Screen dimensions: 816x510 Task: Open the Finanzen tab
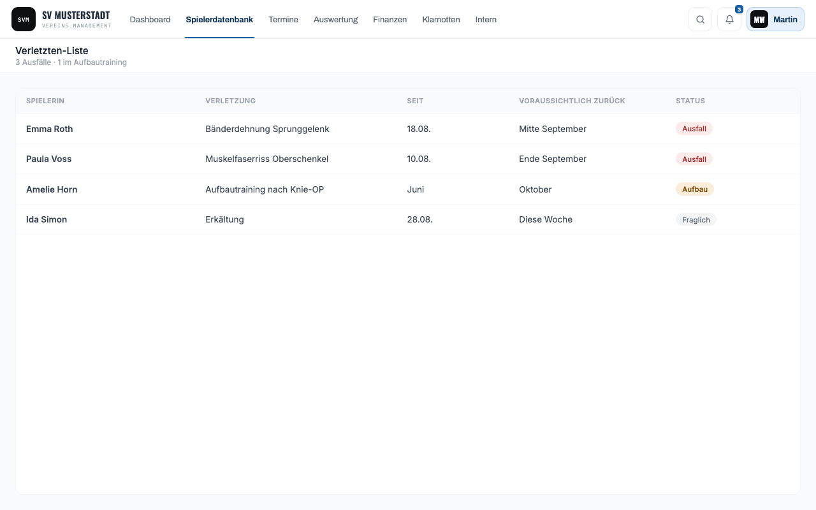pyautogui.click(x=390, y=20)
